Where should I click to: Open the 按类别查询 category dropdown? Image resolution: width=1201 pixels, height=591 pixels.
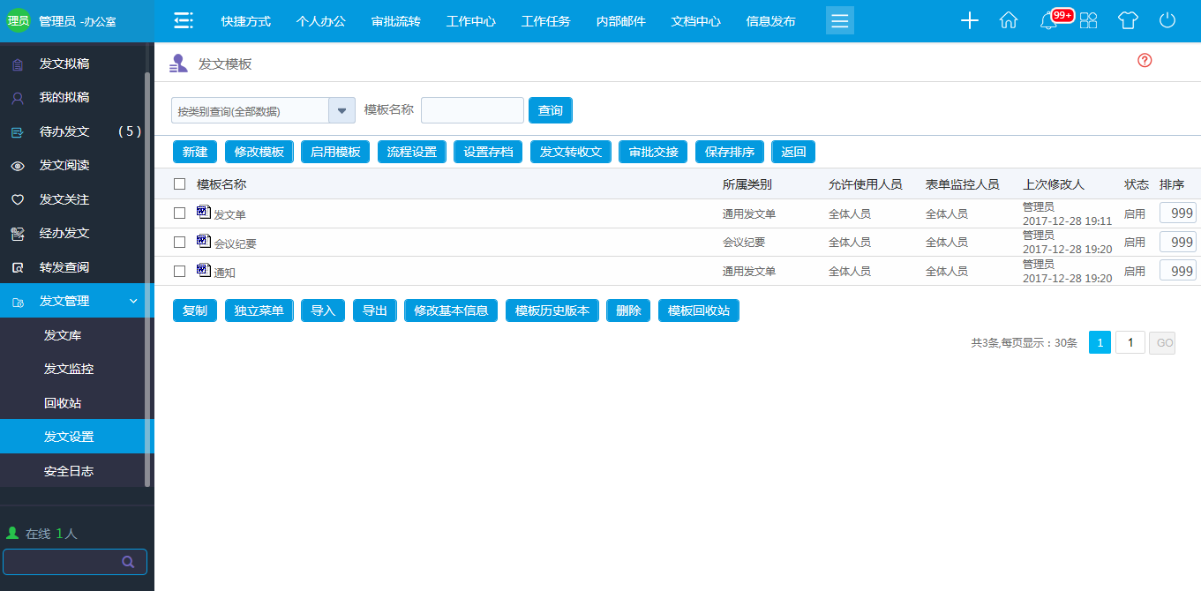pyautogui.click(x=342, y=110)
